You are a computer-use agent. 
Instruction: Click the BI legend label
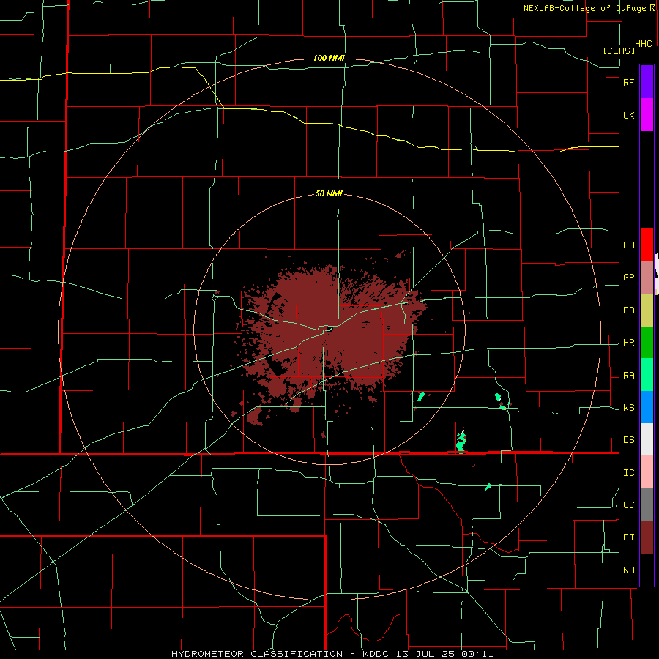point(628,537)
